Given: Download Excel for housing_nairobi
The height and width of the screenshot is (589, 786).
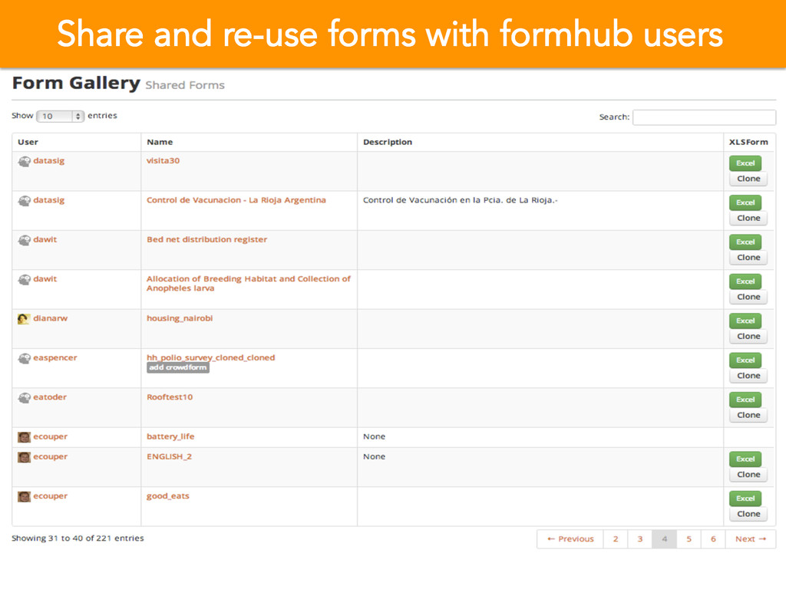Looking at the screenshot, I should click(x=745, y=321).
